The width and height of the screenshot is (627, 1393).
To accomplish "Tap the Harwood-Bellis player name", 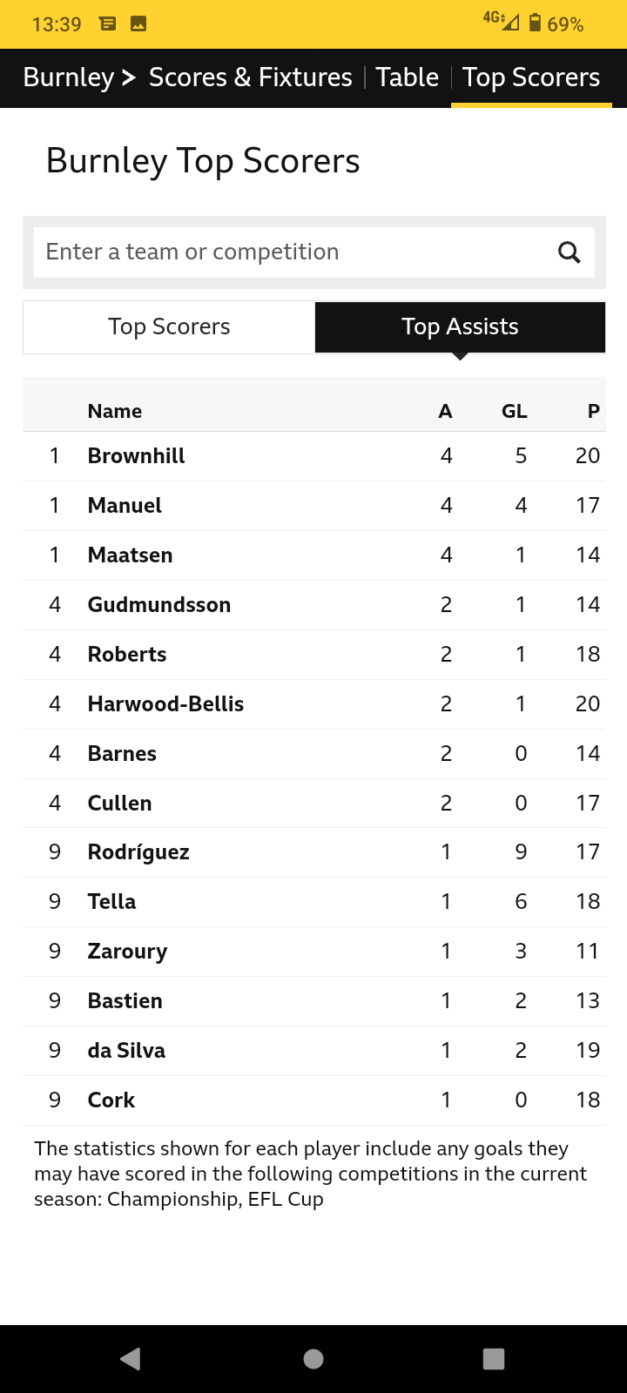I will click(x=165, y=704).
